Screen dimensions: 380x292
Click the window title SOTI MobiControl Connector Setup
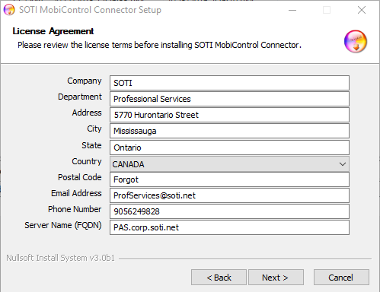tap(90, 10)
